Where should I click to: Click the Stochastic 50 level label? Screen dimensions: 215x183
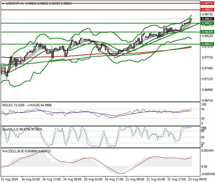click(x=203, y=137)
